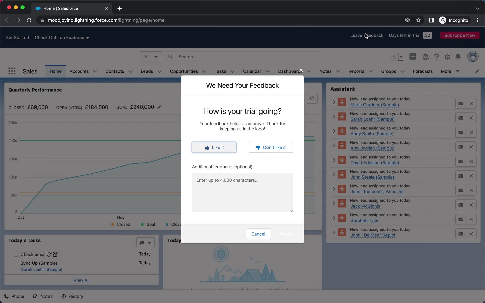Open the App Launcher grid icon
The width and height of the screenshot is (485, 303).
click(x=12, y=71)
